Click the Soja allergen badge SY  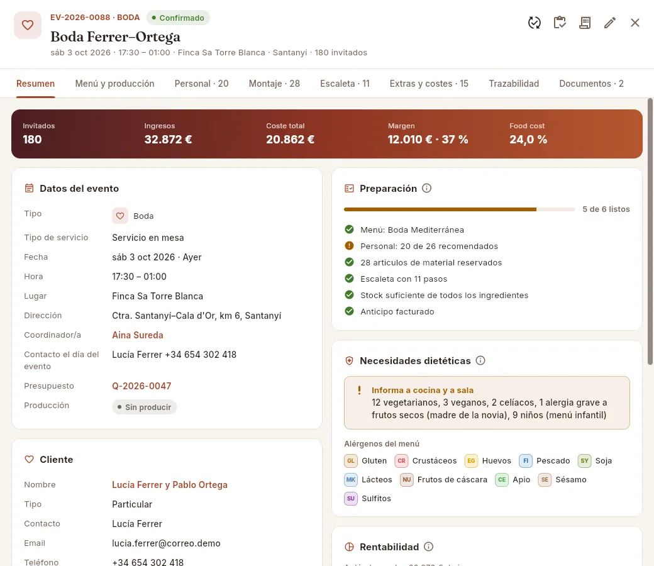(x=584, y=460)
